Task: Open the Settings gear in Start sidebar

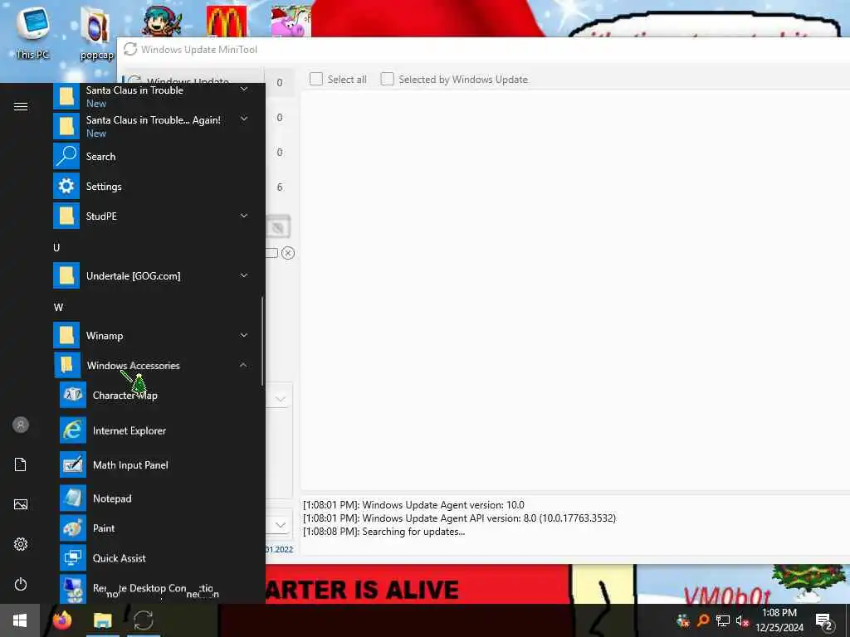Action: click(x=21, y=544)
